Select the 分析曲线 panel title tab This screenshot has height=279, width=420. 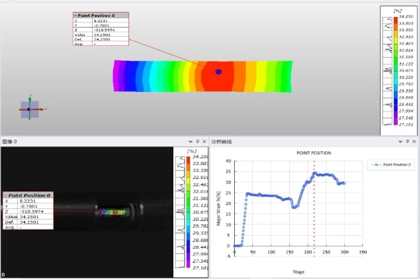221,142
